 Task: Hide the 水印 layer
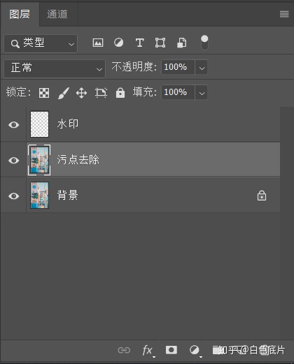pos(14,124)
